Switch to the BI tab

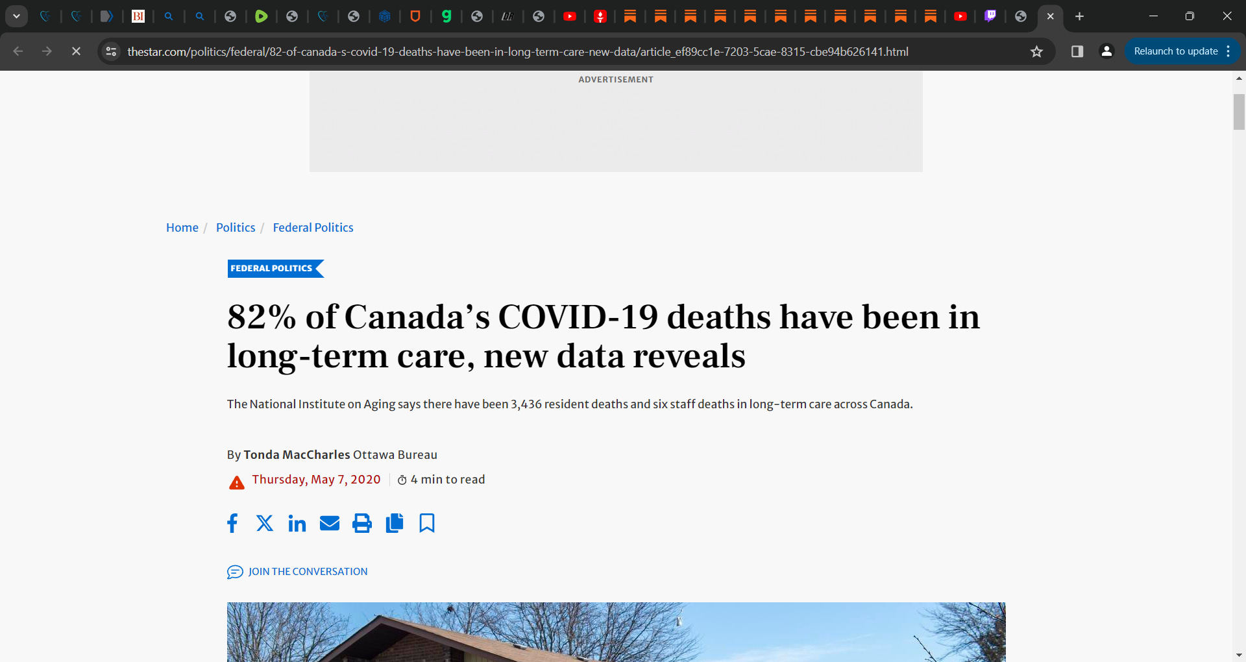pos(138,16)
